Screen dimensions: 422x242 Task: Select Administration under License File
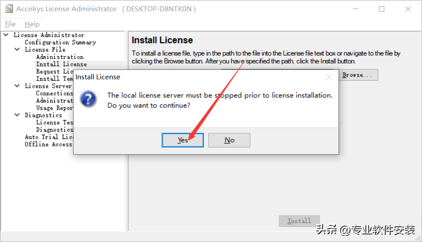coord(60,57)
